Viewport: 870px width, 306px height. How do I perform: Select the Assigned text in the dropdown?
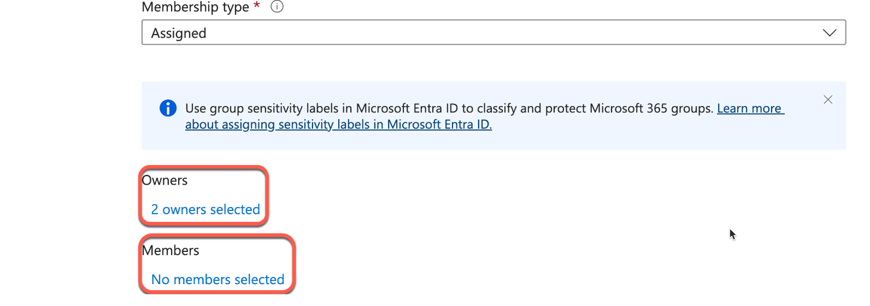tap(179, 33)
